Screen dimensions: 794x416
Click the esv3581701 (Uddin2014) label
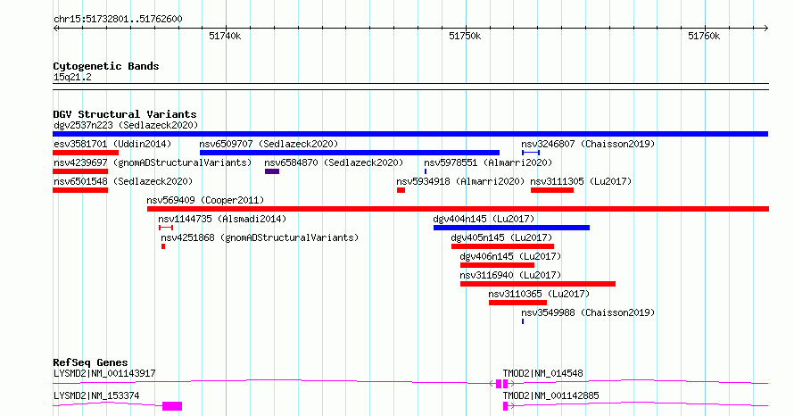pyautogui.click(x=112, y=144)
